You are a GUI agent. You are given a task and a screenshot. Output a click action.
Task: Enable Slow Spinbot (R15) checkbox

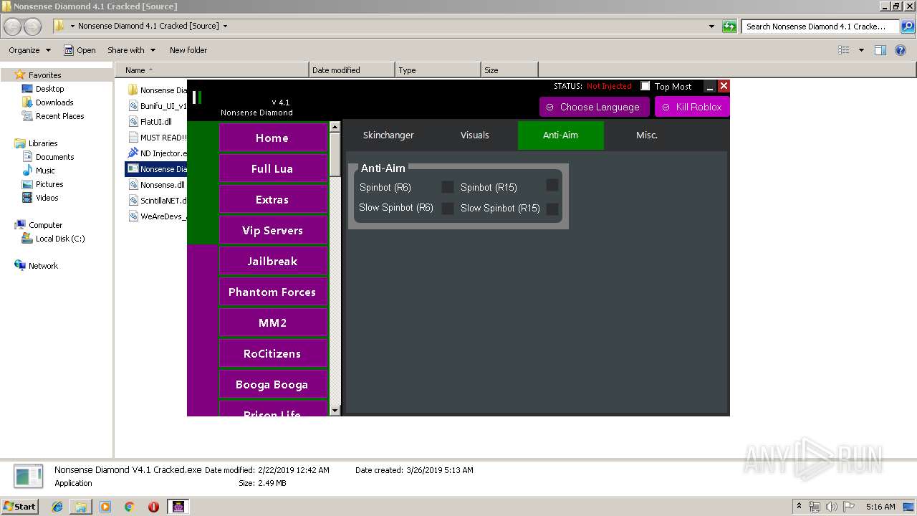[552, 209]
